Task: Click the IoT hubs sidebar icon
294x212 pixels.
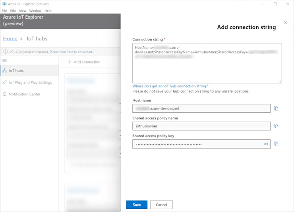Action: coord(5,71)
